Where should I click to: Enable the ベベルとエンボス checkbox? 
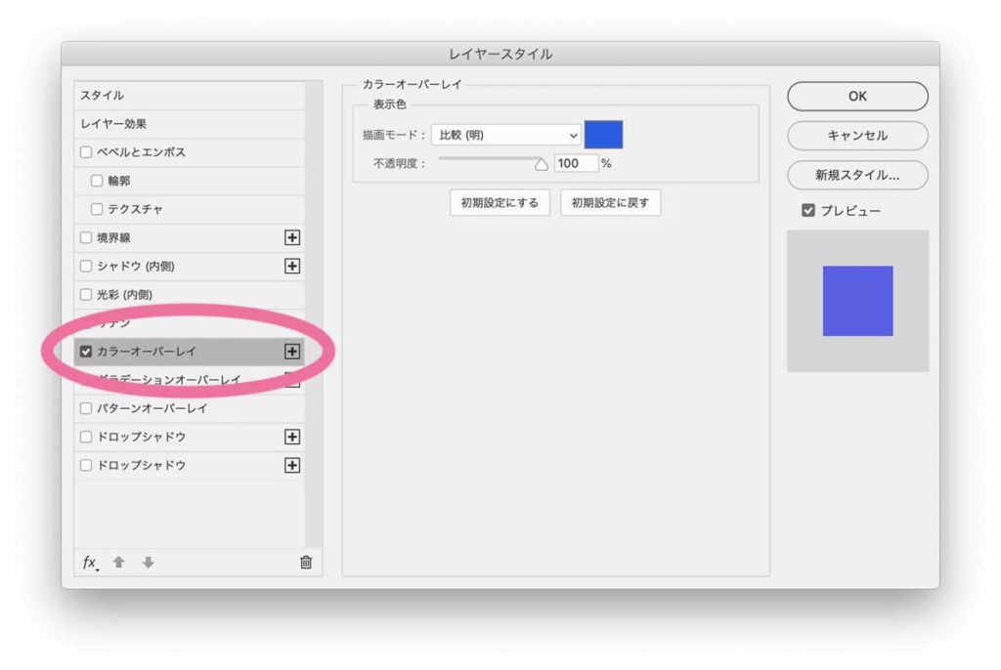point(86,152)
